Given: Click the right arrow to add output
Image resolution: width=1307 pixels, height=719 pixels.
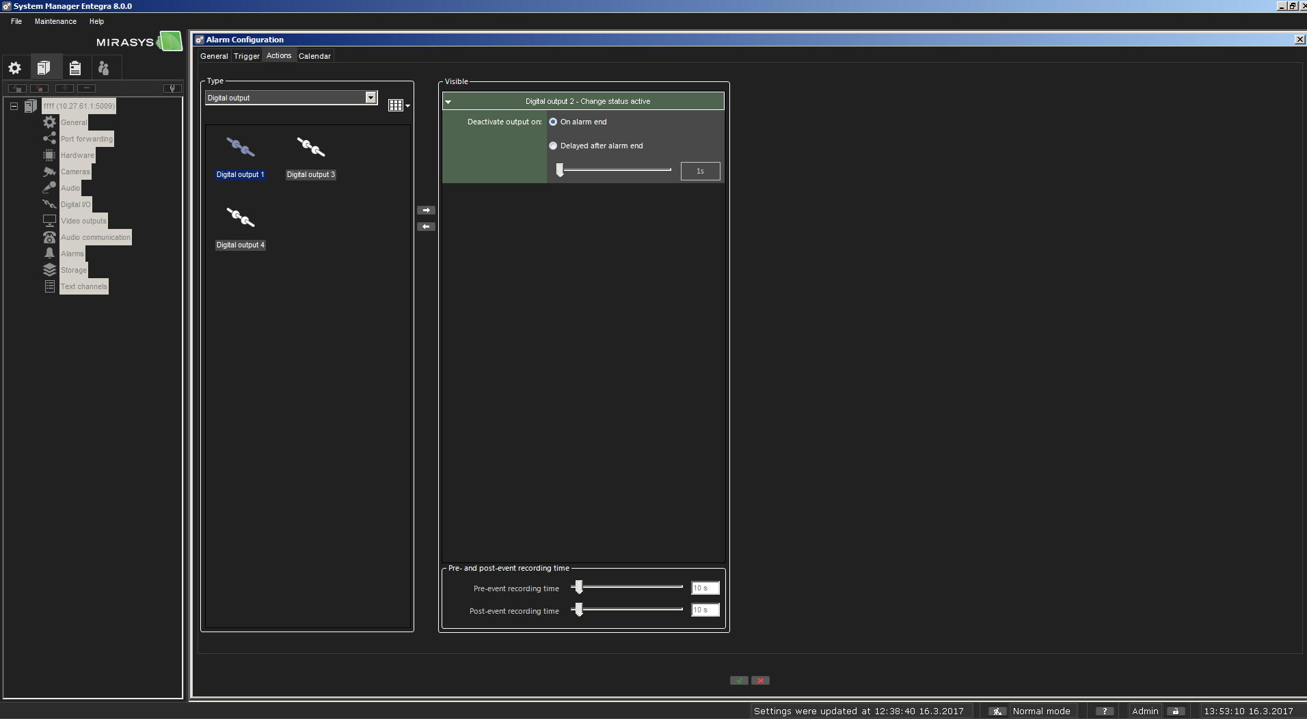Looking at the screenshot, I should coord(426,211).
